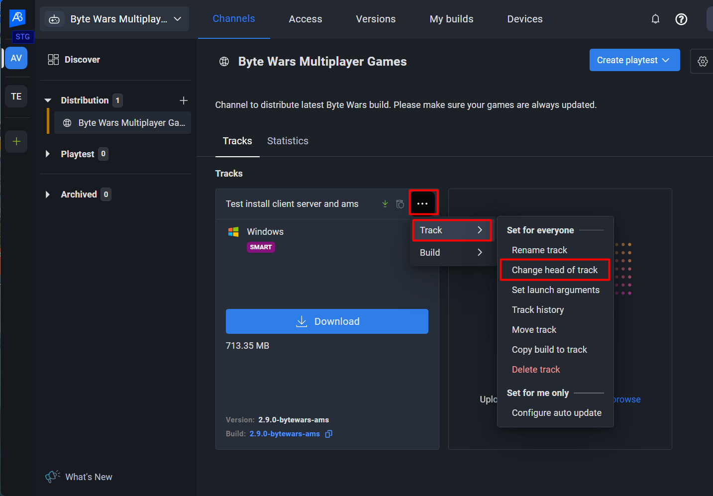Click the Windows platform logo
The width and height of the screenshot is (713, 496).
[233, 232]
